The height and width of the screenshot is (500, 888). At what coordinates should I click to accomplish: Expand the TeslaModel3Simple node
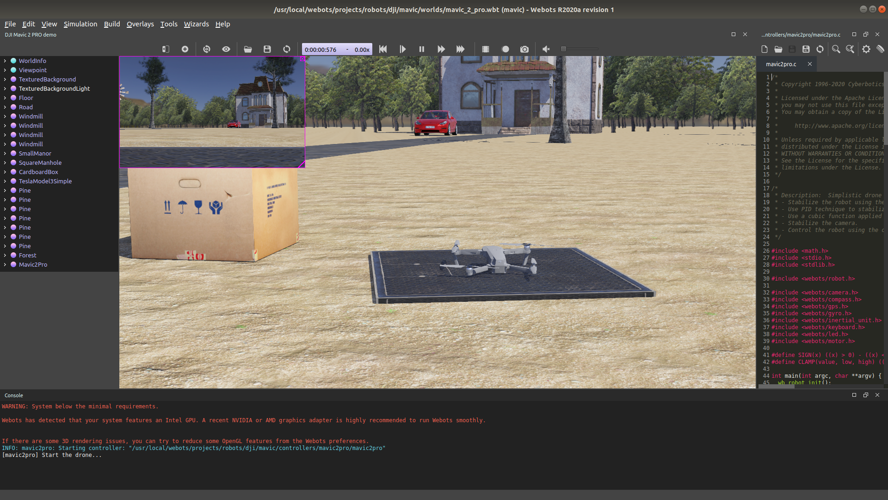pos(5,181)
